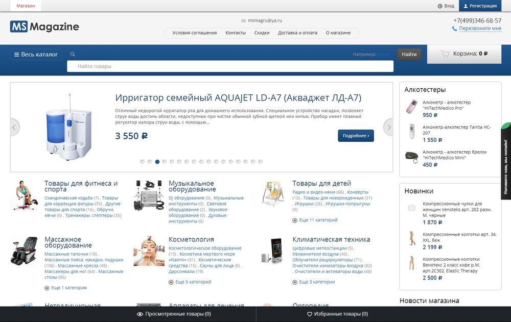Open Алкометр брелок HiTechMedico Mini link
Image resolution: width=511 pixels, height=322 pixels.
(455, 155)
